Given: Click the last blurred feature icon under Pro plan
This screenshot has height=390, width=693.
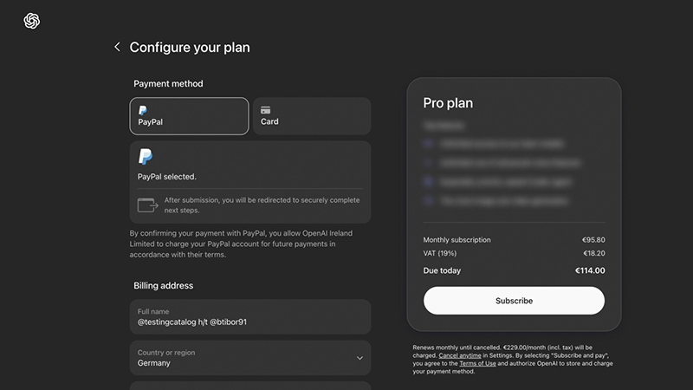Looking at the screenshot, I should (428, 201).
